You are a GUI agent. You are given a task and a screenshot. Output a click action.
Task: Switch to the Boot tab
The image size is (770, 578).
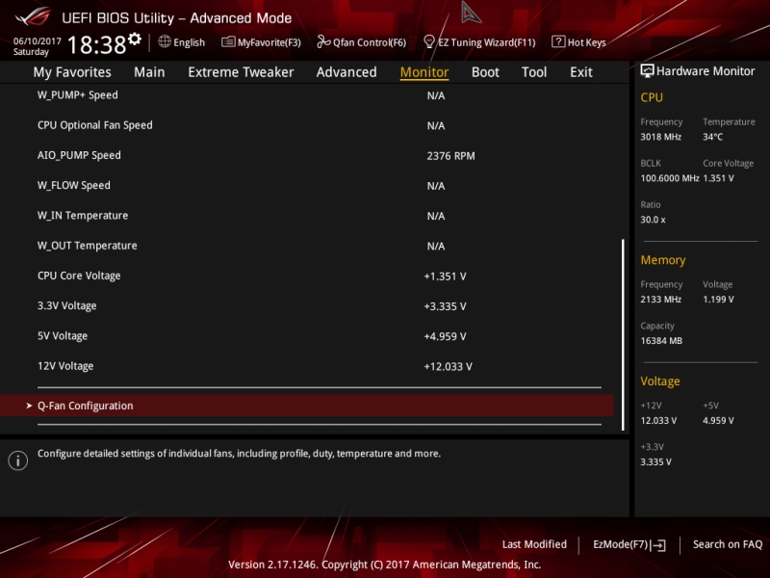[485, 72]
